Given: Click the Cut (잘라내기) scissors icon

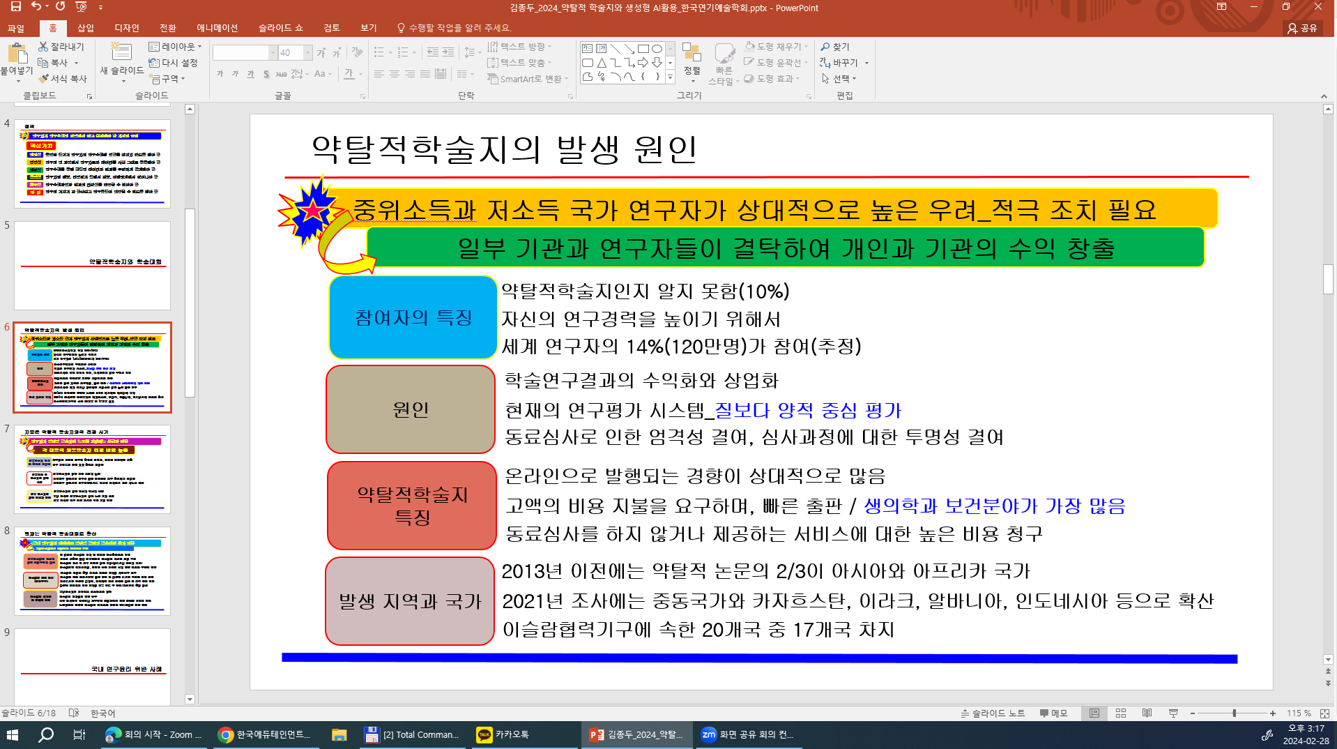Looking at the screenshot, I should point(43,47).
